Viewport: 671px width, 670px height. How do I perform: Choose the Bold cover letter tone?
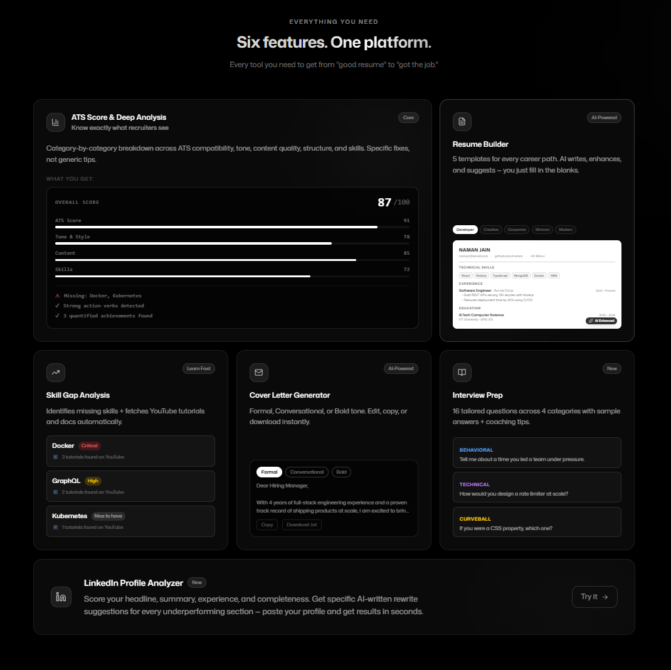(341, 472)
